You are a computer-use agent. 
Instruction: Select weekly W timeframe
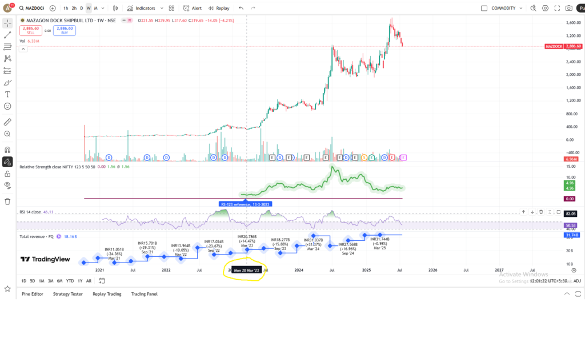pyautogui.click(x=89, y=8)
